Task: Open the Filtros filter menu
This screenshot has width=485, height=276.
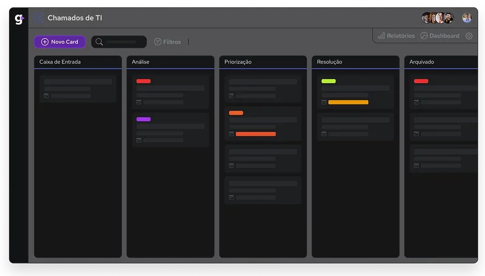Action: [x=168, y=42]
